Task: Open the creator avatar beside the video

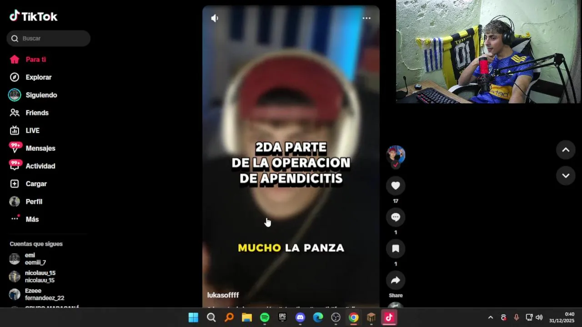Action: (x=396, y=155)
